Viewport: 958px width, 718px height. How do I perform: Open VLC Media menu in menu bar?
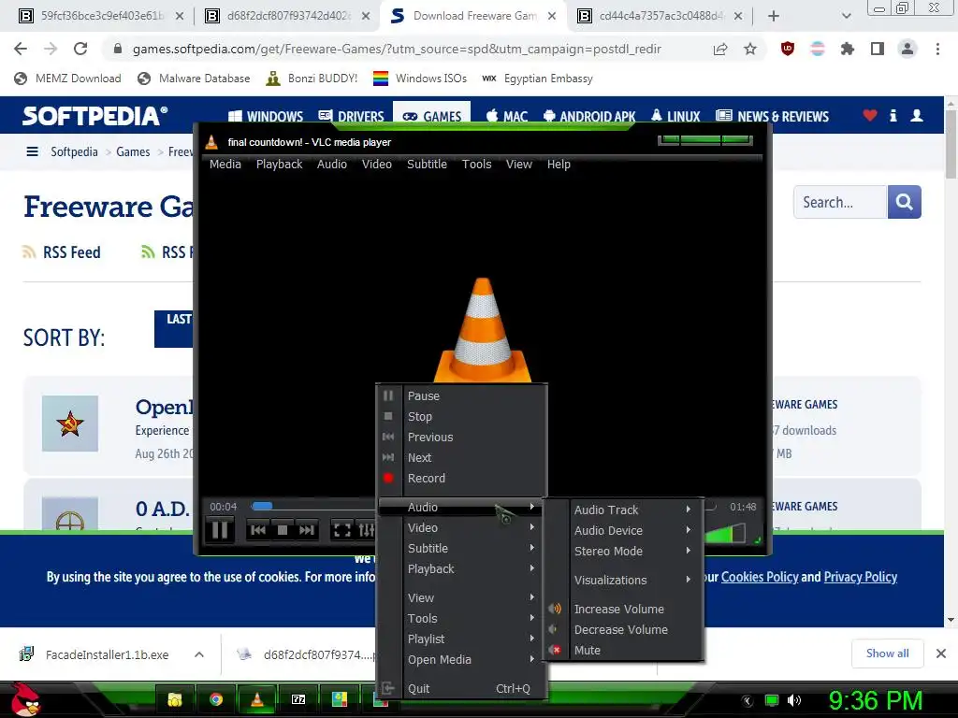click(x=225, y=165)
